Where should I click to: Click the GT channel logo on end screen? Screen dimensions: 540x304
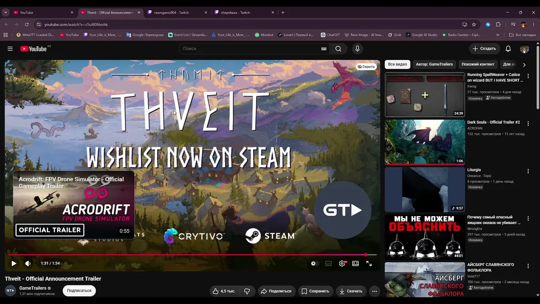tap(342, 210)
